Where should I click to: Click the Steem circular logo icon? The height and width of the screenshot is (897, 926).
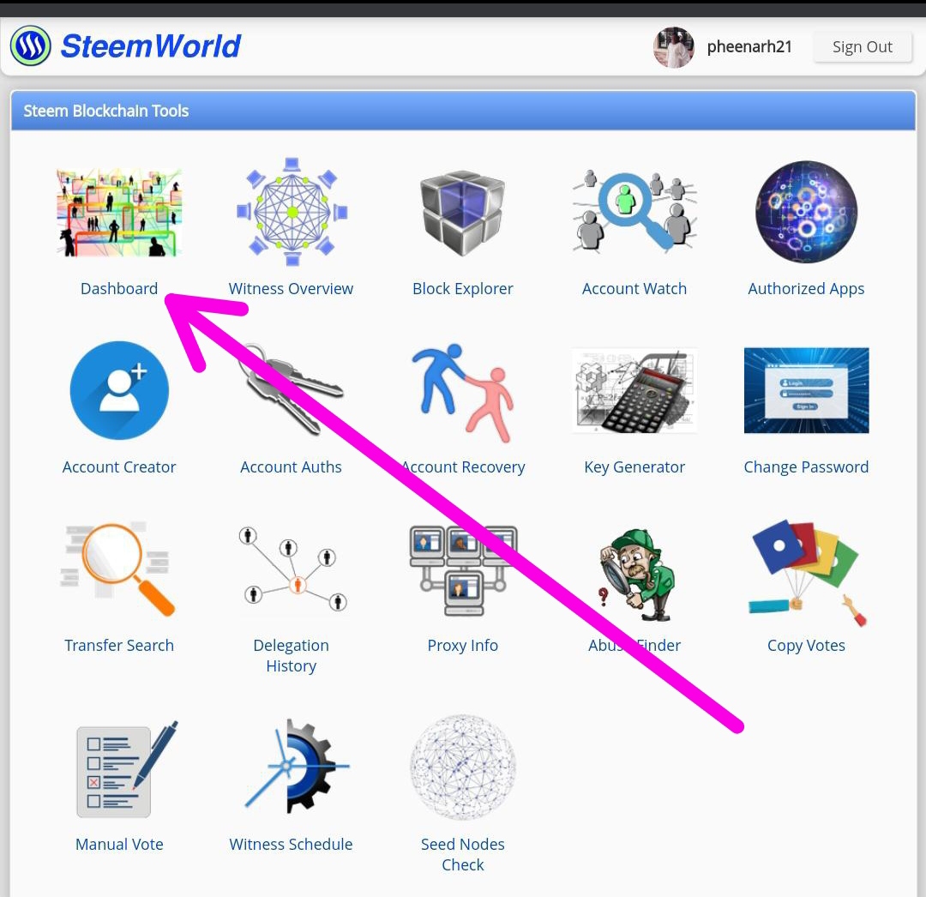pos(31,45)
